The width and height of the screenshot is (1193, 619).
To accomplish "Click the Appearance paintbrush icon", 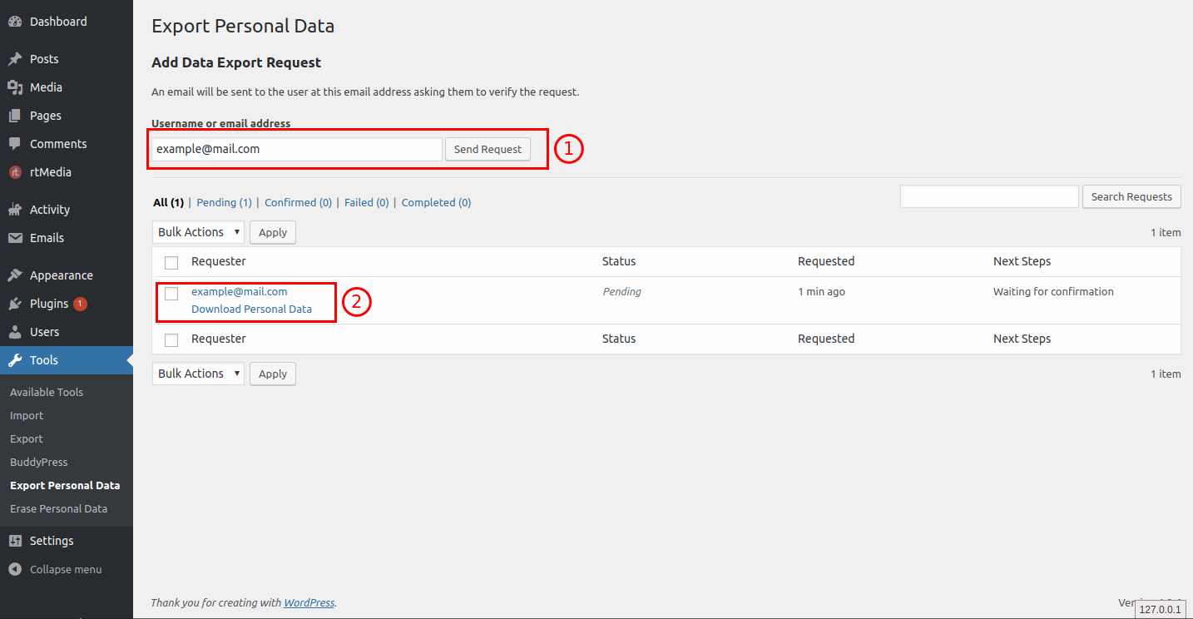I will (15, 275).
